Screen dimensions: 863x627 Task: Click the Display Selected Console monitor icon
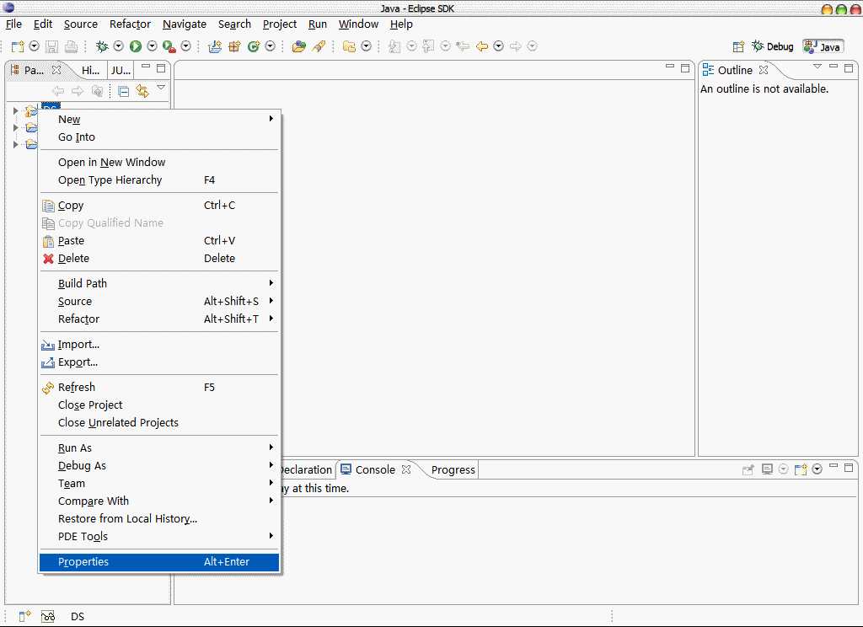[x=767, y=469]
